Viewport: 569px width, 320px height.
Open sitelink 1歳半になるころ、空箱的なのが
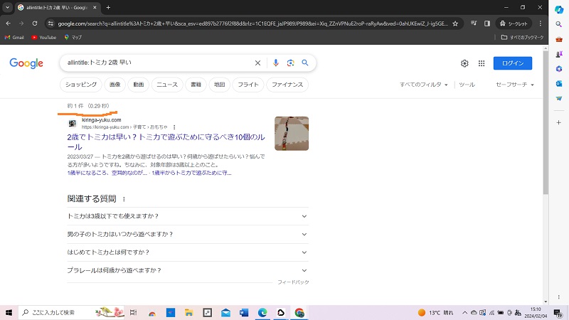point(107,173)
